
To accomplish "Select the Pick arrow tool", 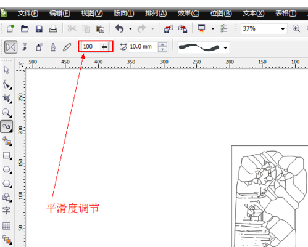I will coord(7,70).
